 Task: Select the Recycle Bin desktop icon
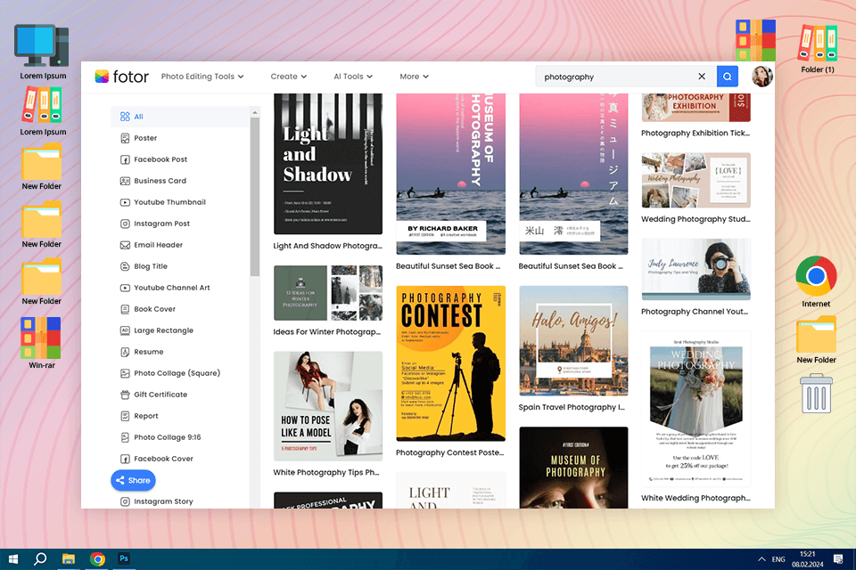816,394
